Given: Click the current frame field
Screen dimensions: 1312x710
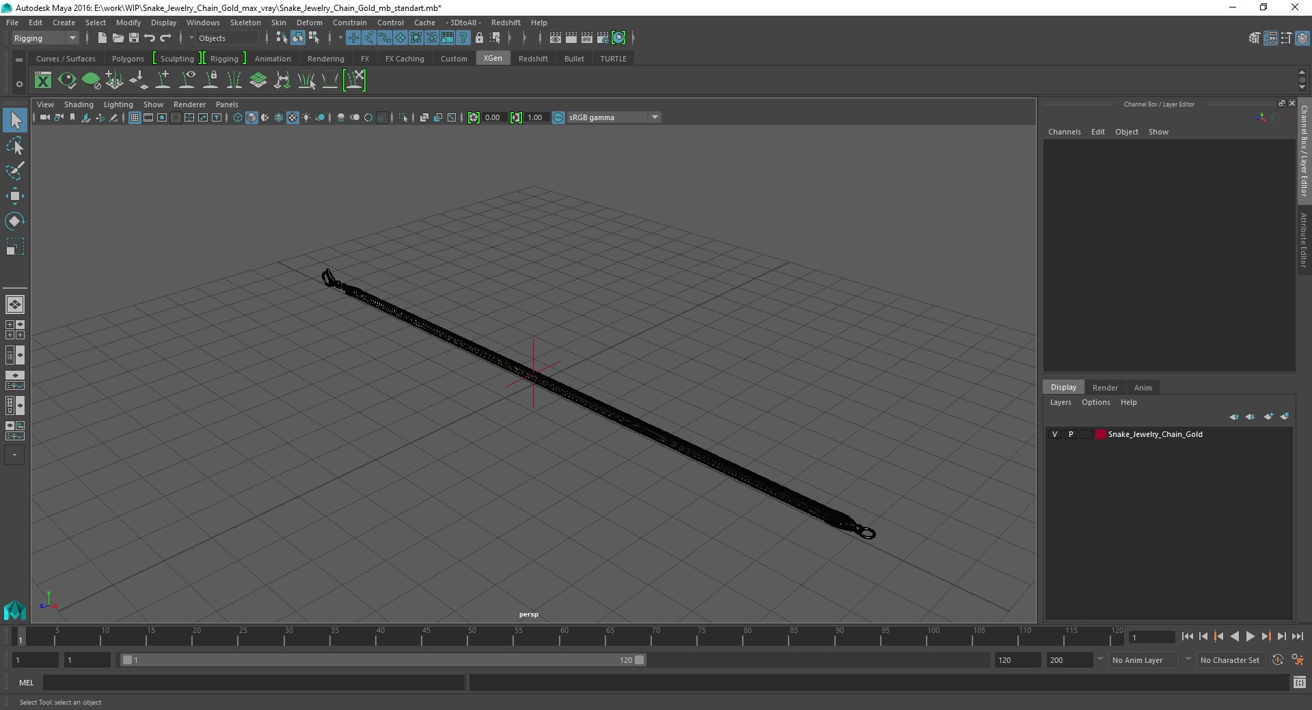Looking at the screenshot, I should pyautogui.click(x=1151, y=637).
